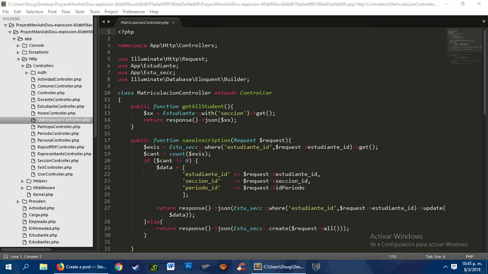Open Windows search from taskbar
The width and height of the screenshot is (488, 274).
point(26,267)
